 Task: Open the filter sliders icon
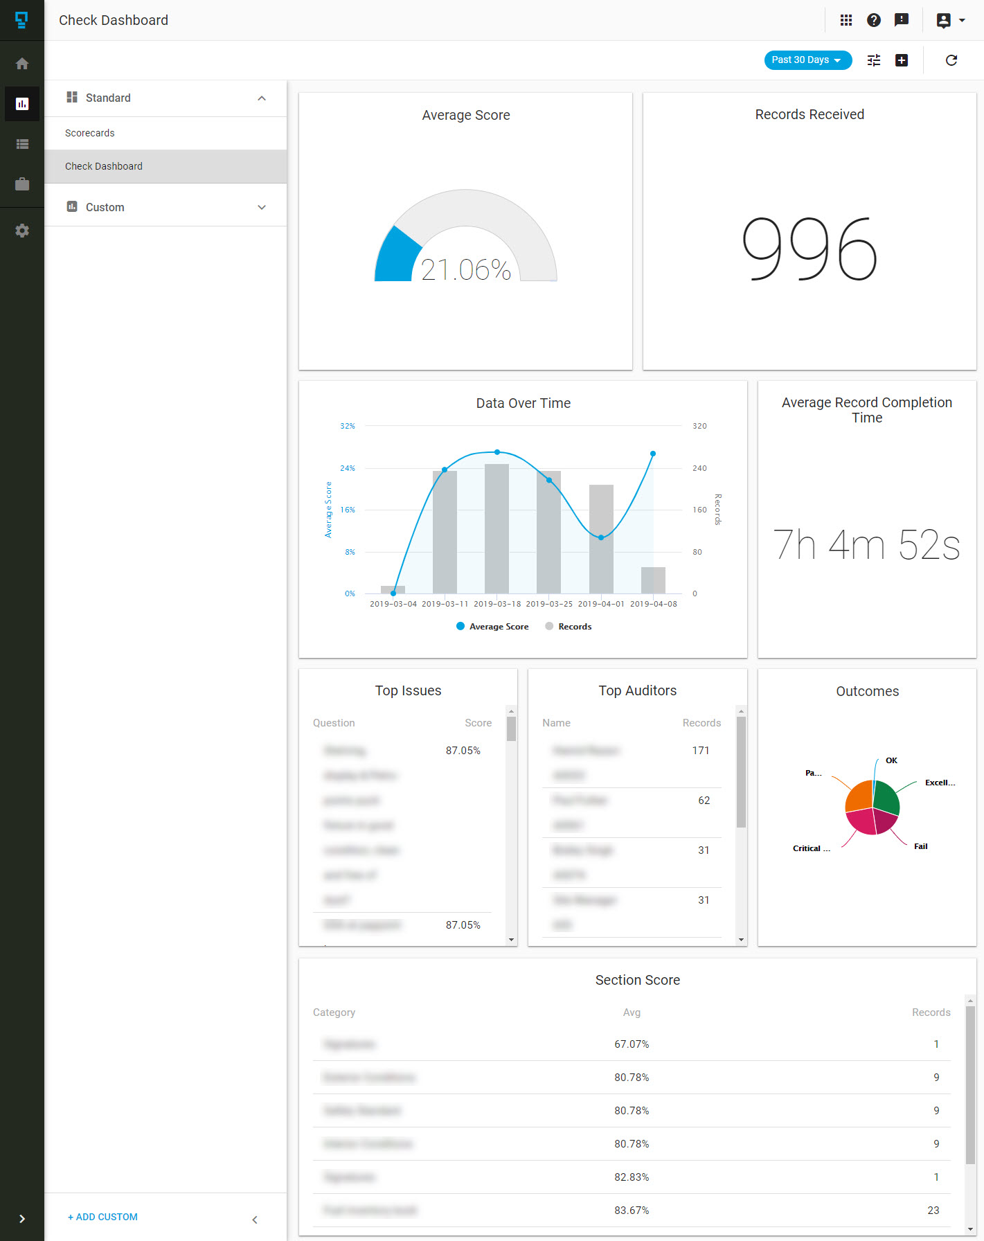click(x=874, y=60)
